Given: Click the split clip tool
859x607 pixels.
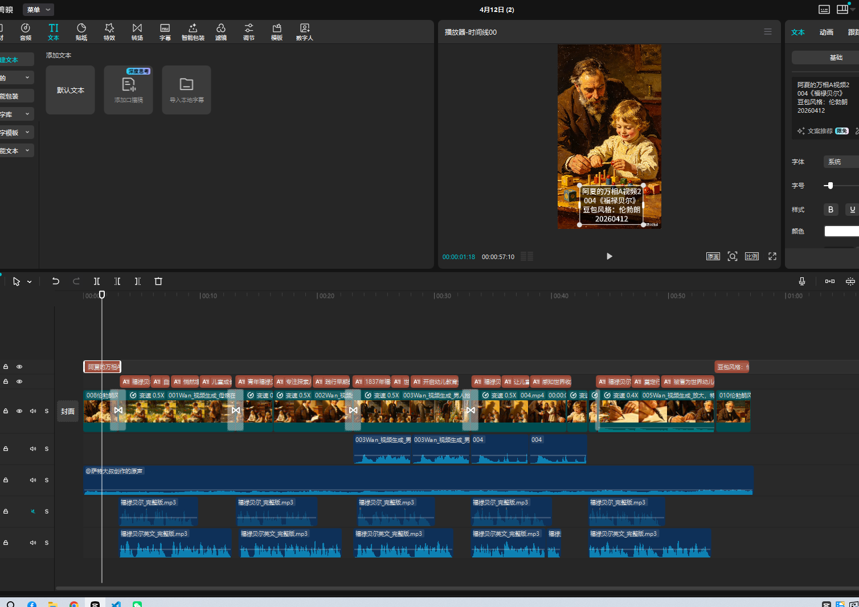Looking at the screenshot, I should point(97,281).
